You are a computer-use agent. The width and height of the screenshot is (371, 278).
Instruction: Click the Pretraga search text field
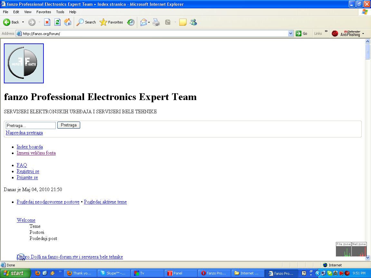(31, 125)
